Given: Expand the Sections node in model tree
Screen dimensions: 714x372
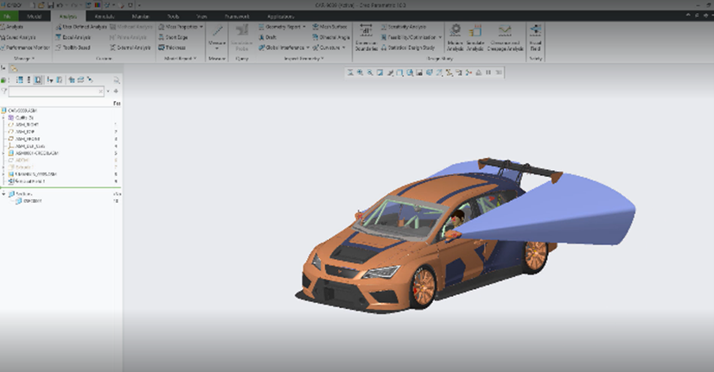Looking at the screenshot, I should (3, 193).
